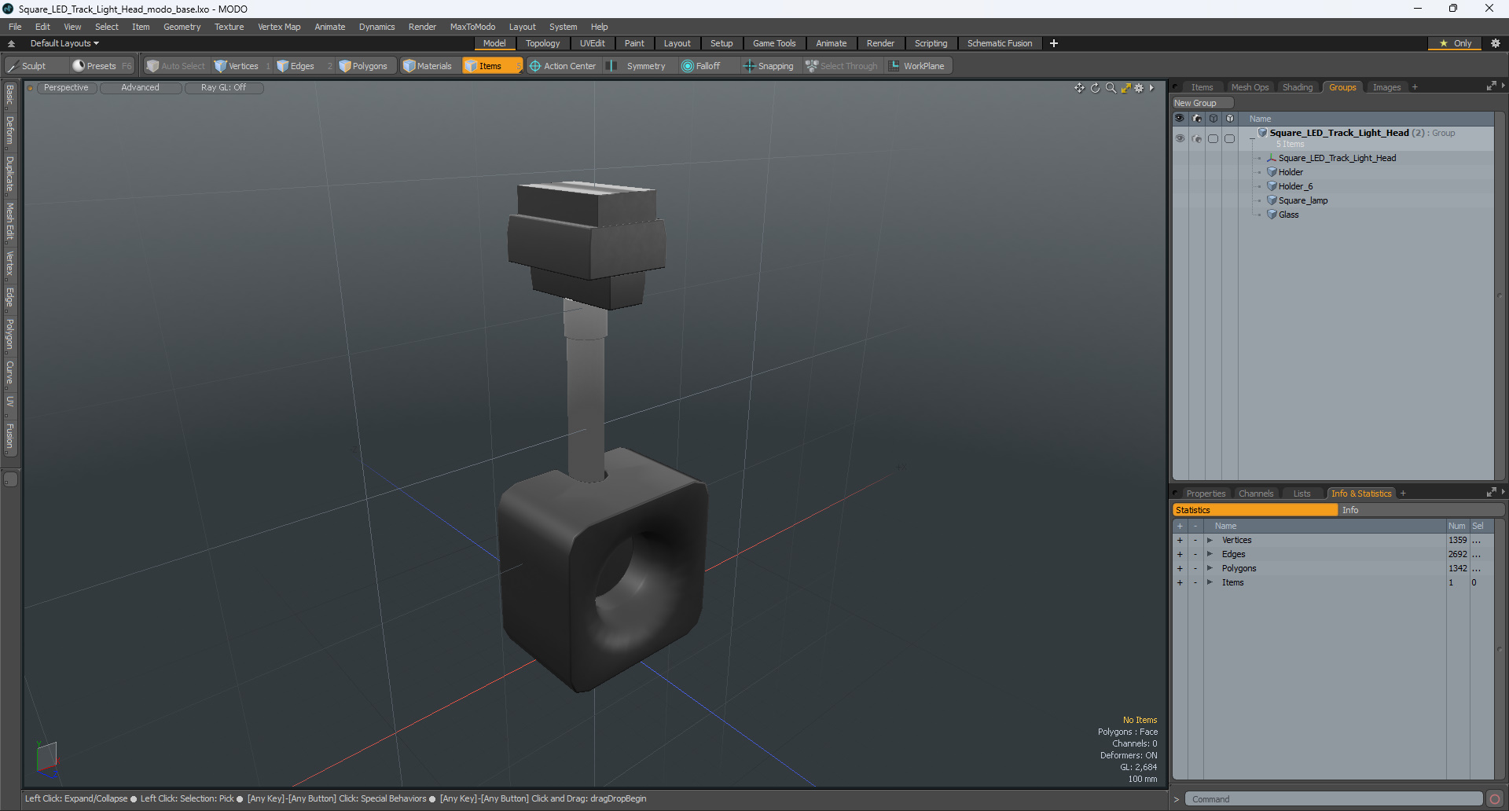
Task: Toggle the second checkbox in group row
Action: [1230, 138]
